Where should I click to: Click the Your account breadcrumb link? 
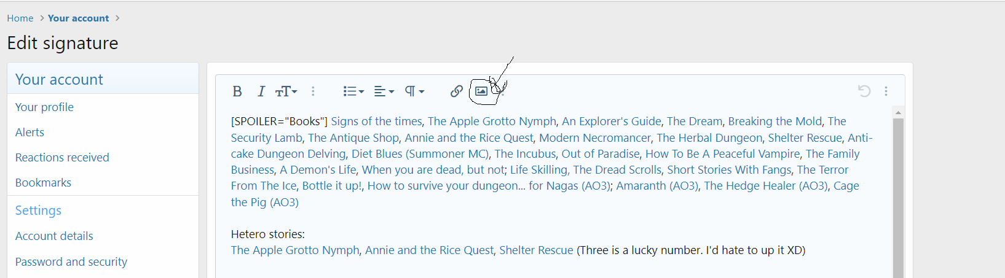(x=78, y=18)
